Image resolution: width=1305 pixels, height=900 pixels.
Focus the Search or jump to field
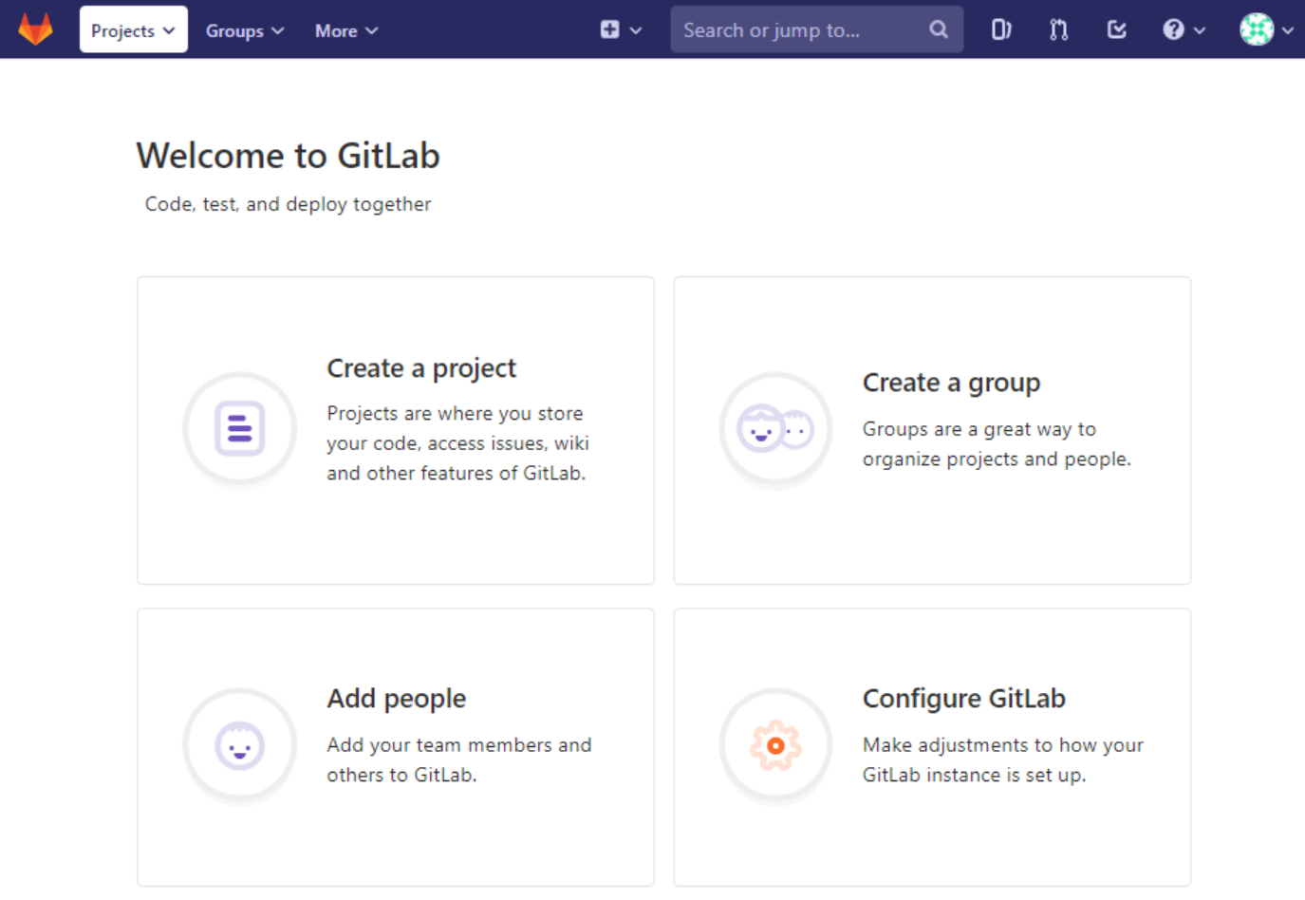(816, 29)
